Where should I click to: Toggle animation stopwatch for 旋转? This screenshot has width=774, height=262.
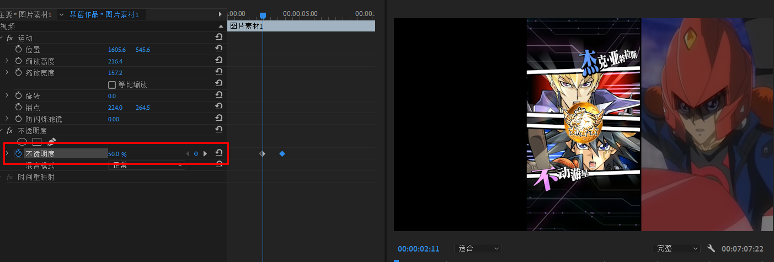click(18, 95)
